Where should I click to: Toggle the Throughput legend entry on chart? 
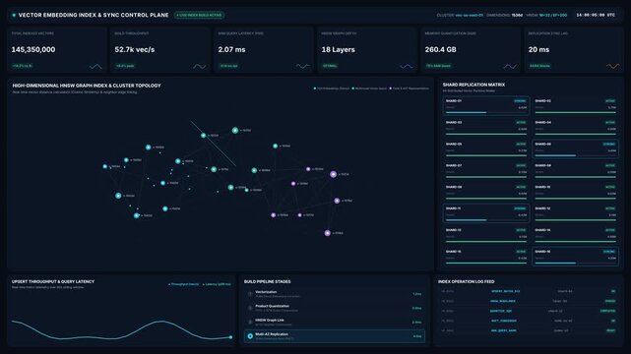pos(183,284)
